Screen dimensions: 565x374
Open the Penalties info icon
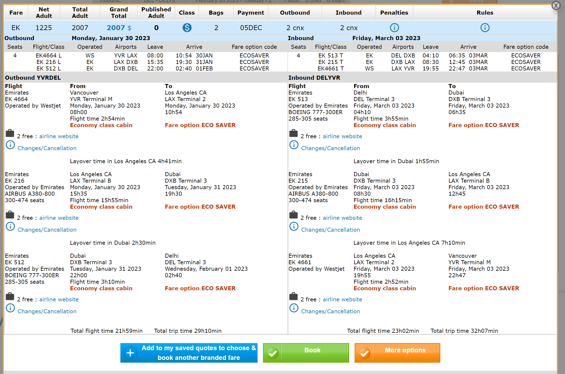coord(394,28)
